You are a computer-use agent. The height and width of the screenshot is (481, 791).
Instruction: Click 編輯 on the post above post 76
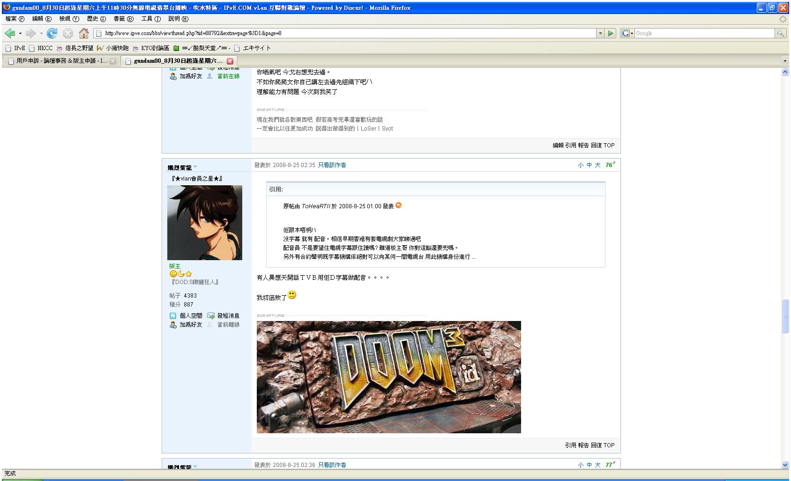[x=558, y=146]
